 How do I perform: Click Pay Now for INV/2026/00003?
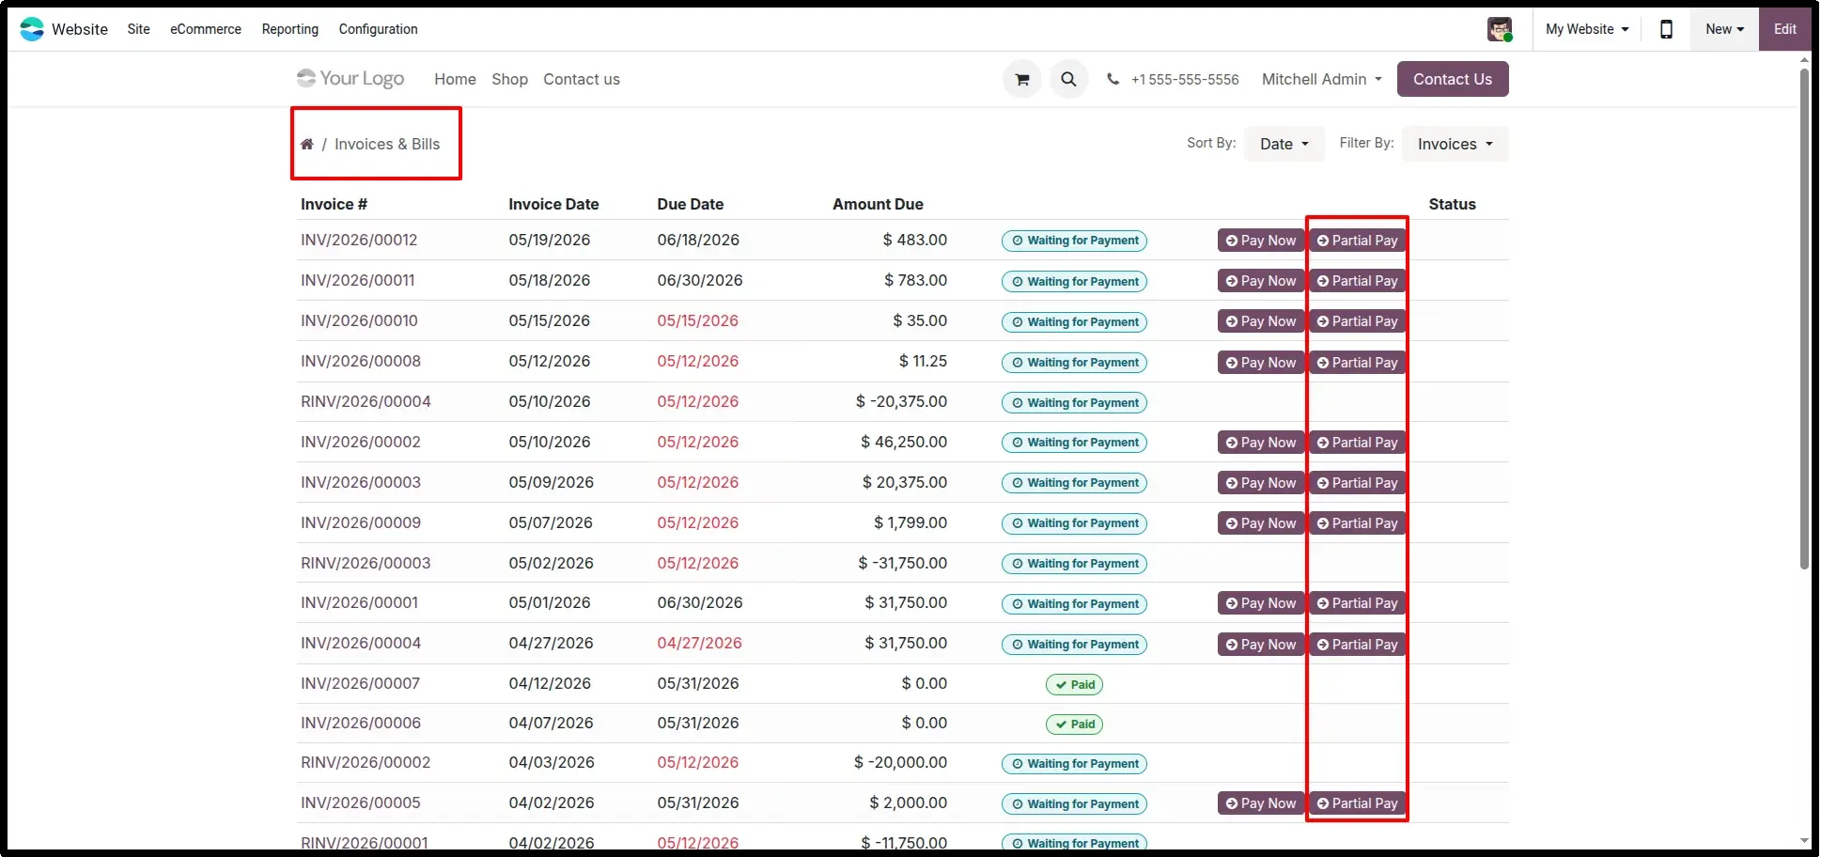[x=1261, y=483]
